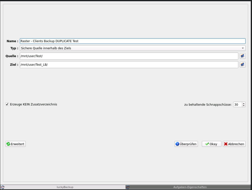Click the snapshots number field showing 30
This screenshot has width=252, height=190.
click(238, 104)
